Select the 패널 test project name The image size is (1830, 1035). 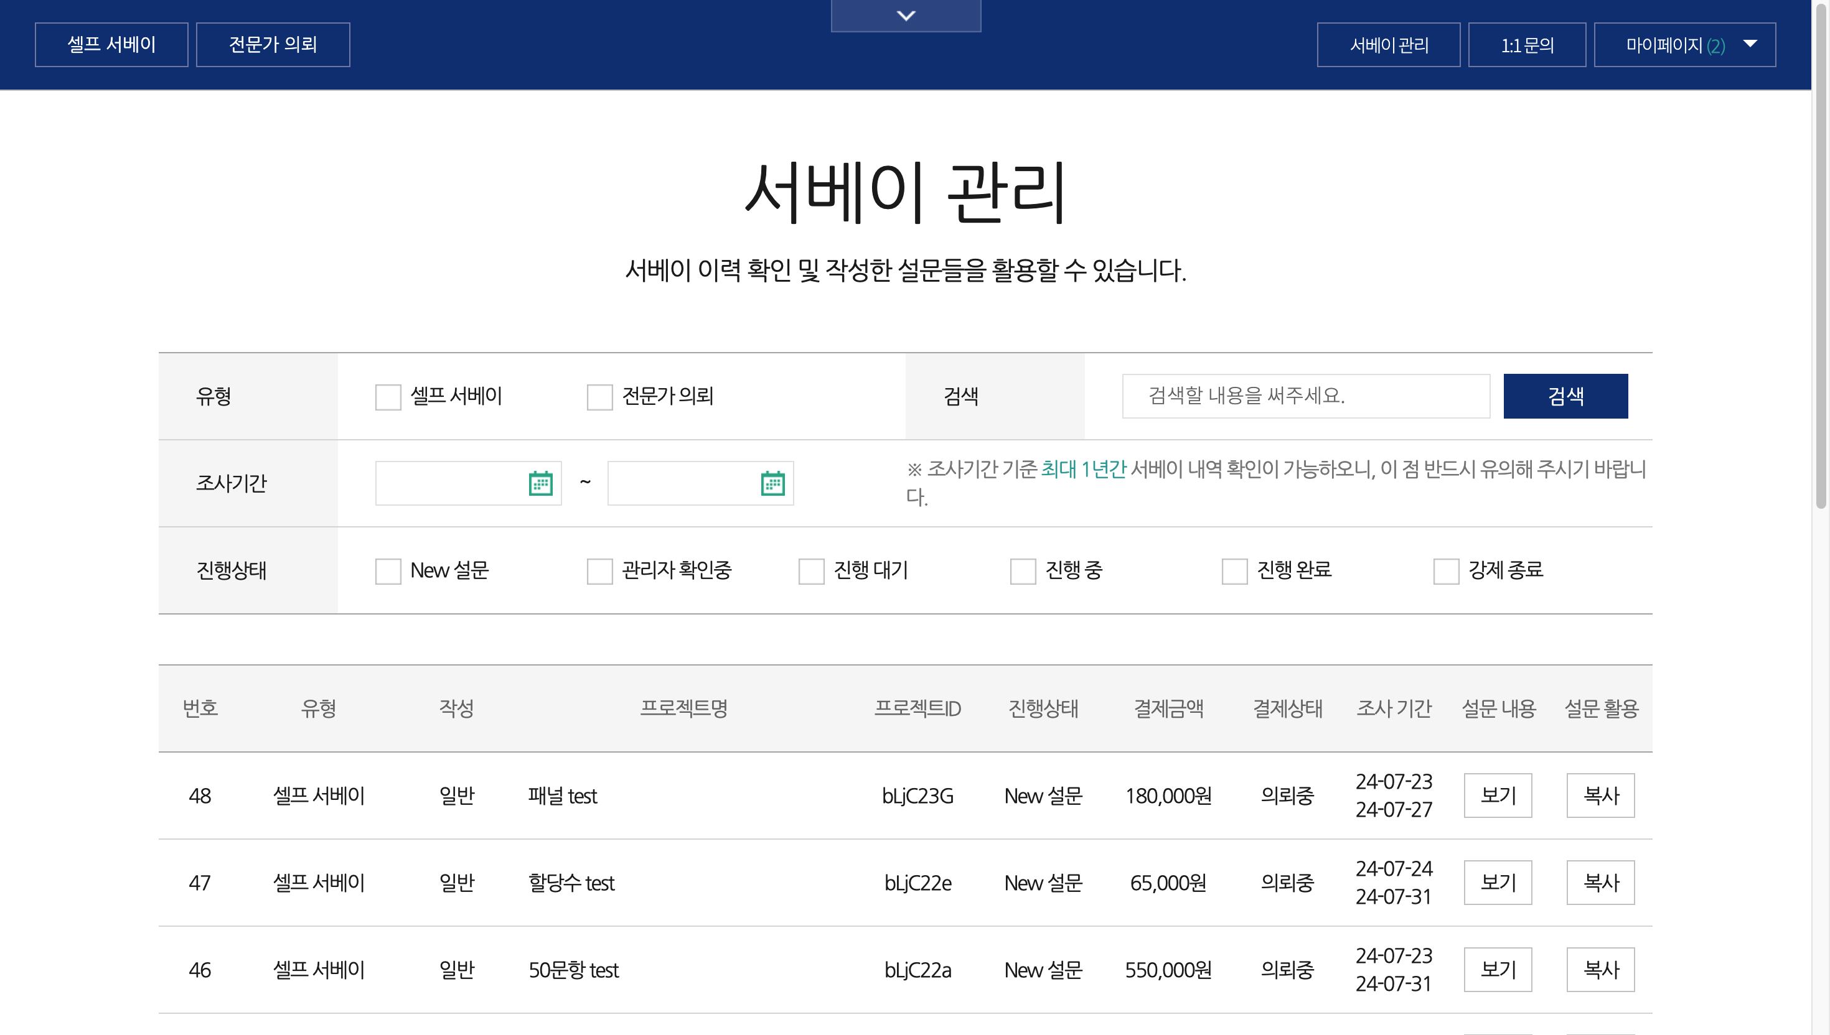(563, 796)
